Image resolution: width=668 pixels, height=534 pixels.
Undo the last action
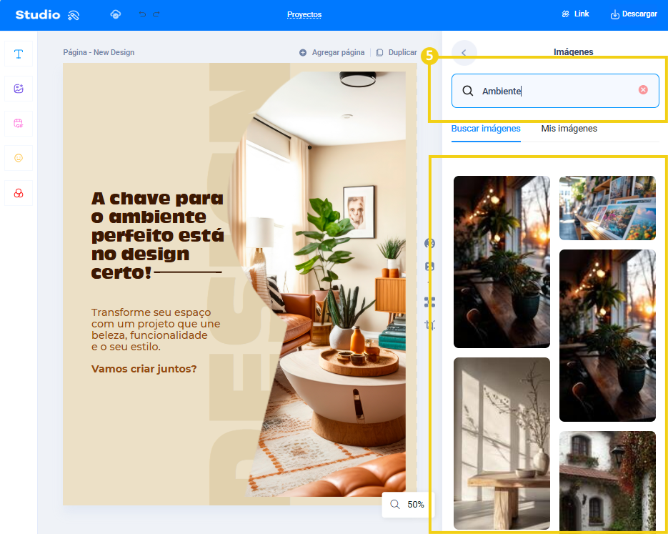(142, 14)
